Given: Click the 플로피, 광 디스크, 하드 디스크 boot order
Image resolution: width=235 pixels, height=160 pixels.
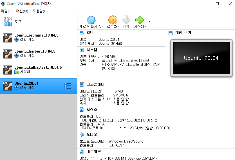Looking at the screenshot, I should point(126,60).
